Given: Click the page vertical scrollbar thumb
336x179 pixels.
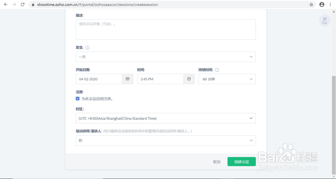Looking at the screenshot, I should pyautogui.click(x=334, y=125).
